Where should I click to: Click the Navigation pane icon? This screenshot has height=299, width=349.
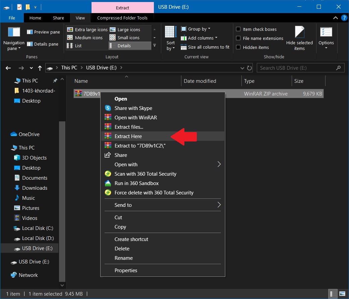pos(14,32)
